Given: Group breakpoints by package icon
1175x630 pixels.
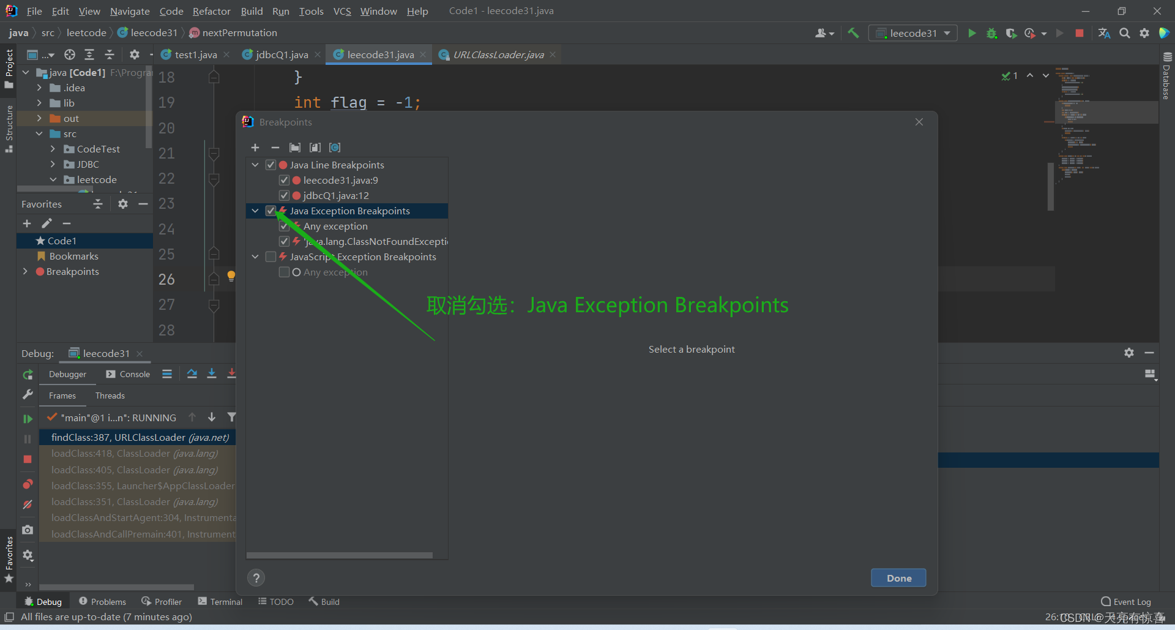Looking at the screenshot, I should coord(295,148).
